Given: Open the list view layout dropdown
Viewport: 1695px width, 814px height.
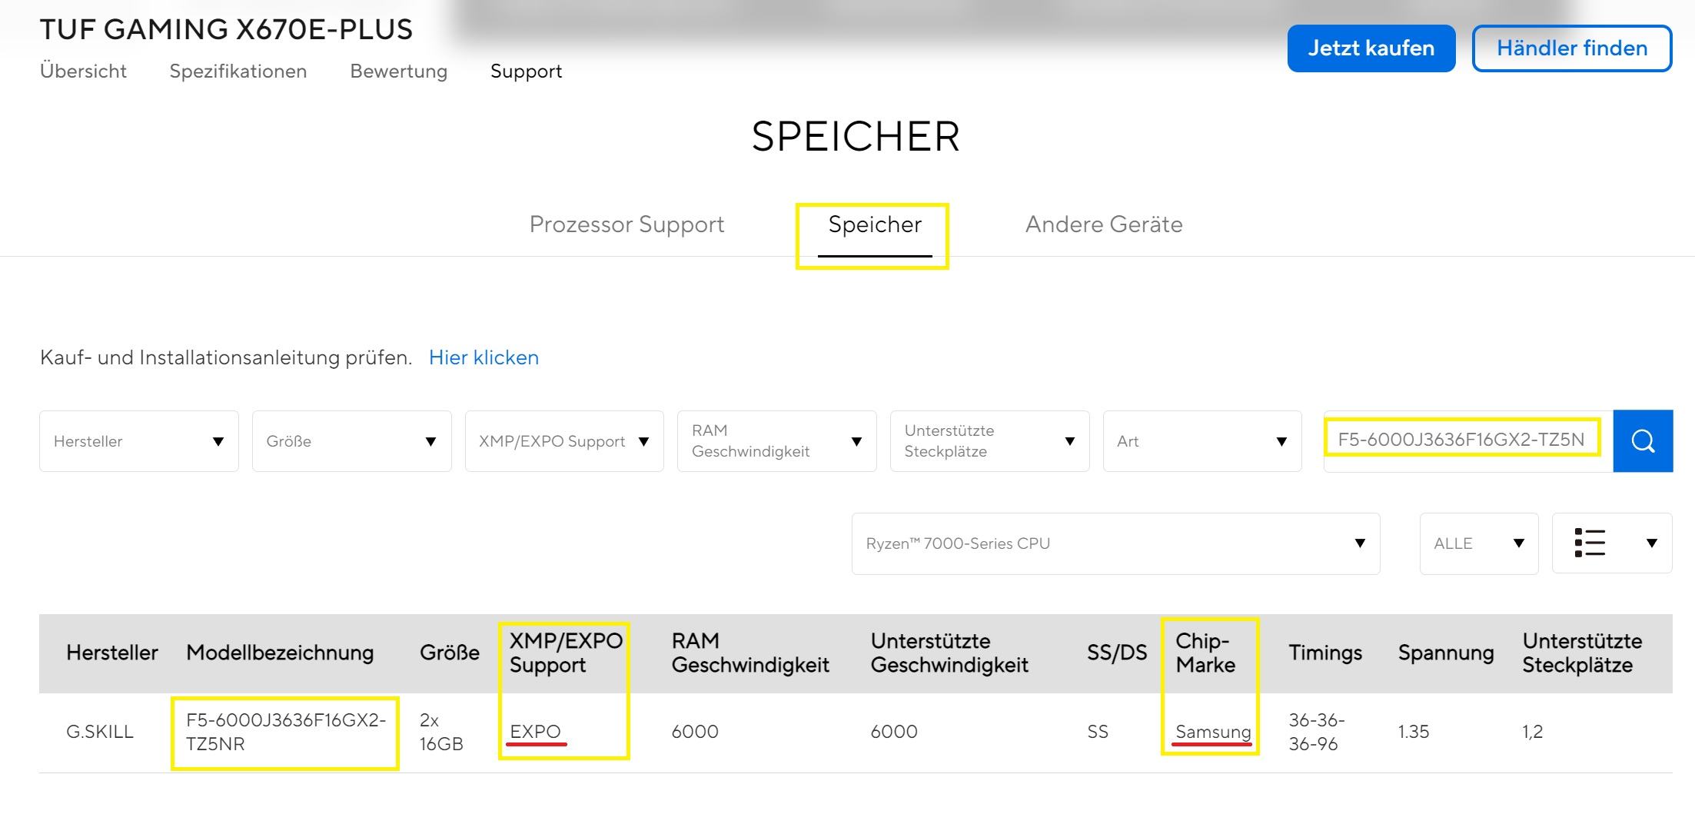Looking at the screenshot, I should (x=1611, y=543).
